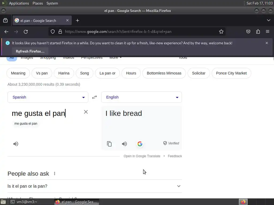
Task: Click the Refresh Firefox… button
Action: click(30, 51)
